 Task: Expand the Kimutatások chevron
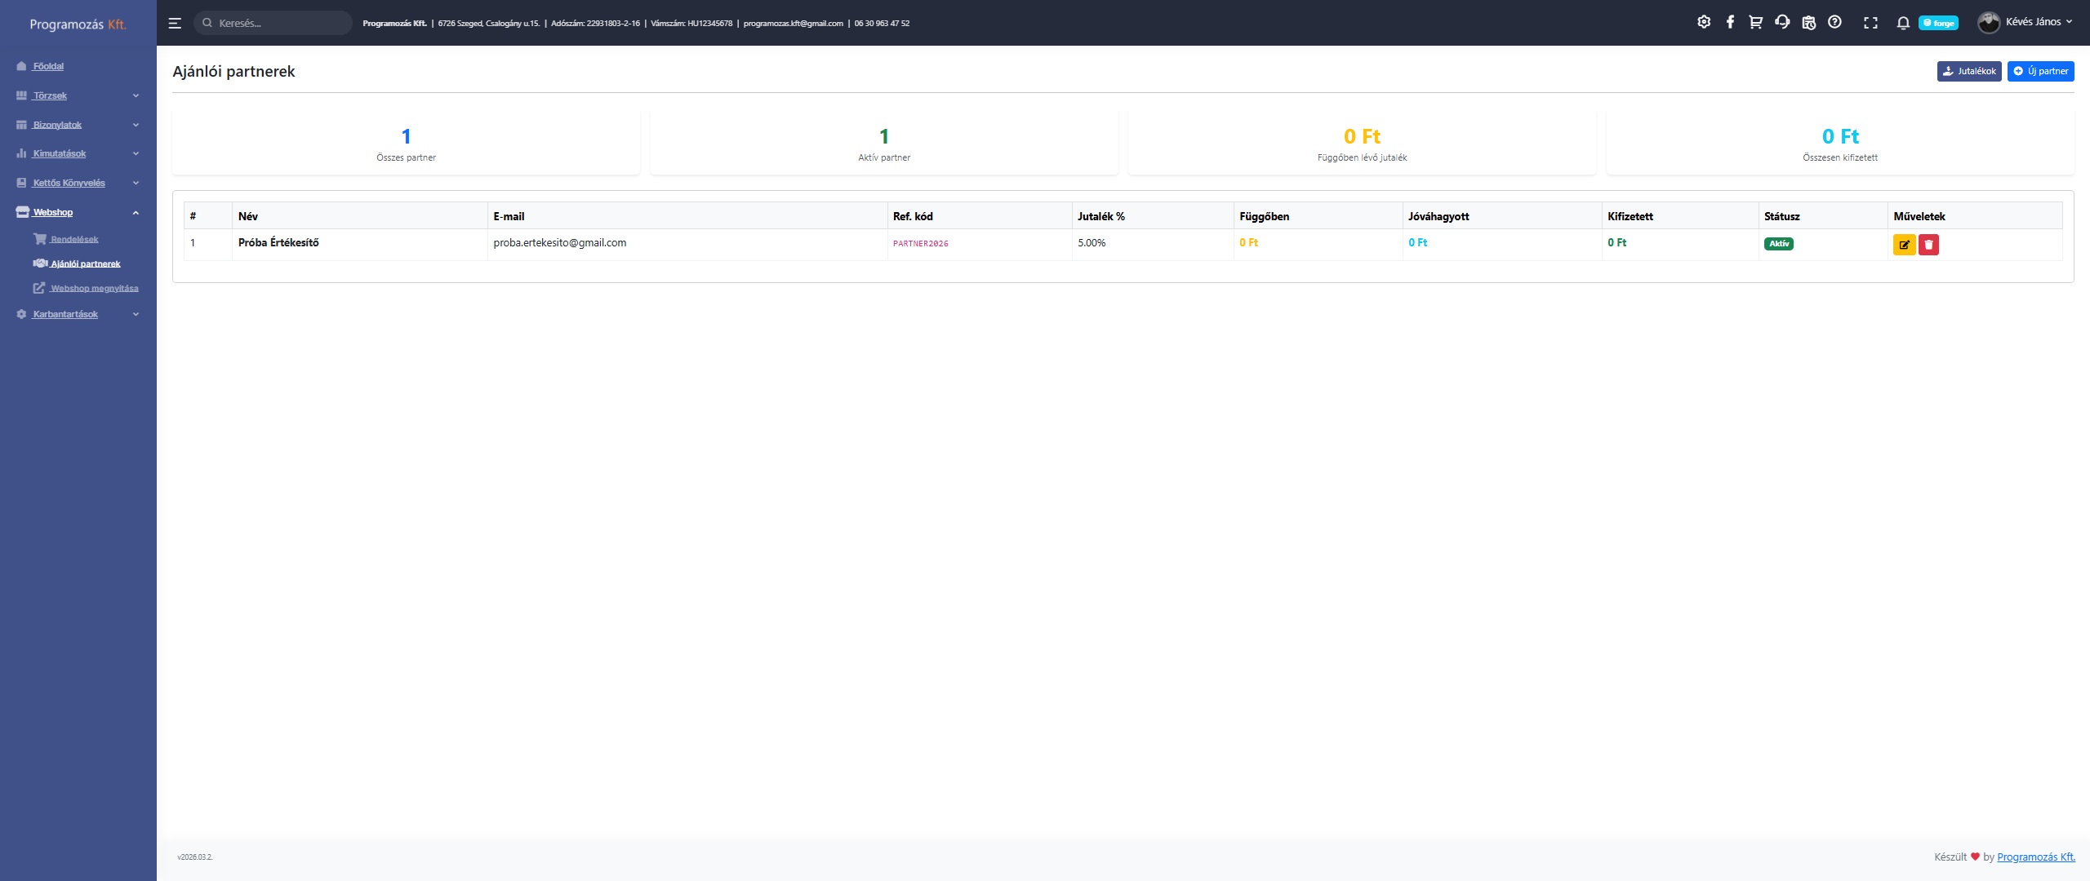pos(136,153)
